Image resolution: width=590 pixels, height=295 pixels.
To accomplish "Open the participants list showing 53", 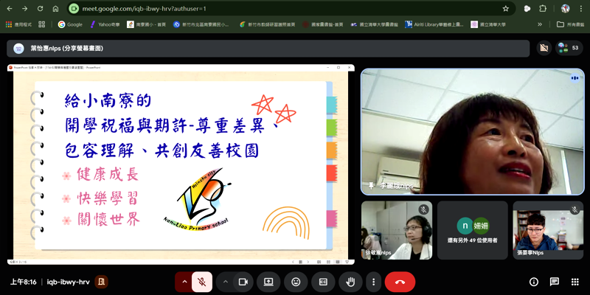I will (x=569, y=47).
